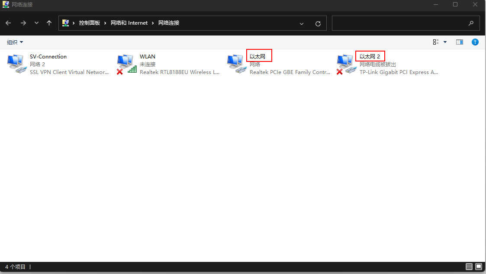The width and height of the screenshot is (486, 274).
Task: Click the search magnifier icon
Action: [x=471, y=23]
